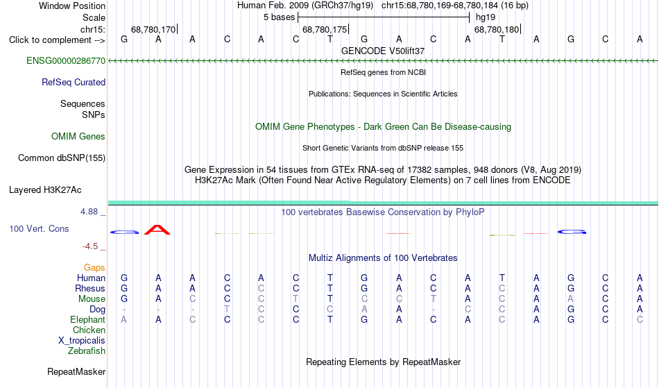Select the X_tropicalis species row label

coord(82,341)
